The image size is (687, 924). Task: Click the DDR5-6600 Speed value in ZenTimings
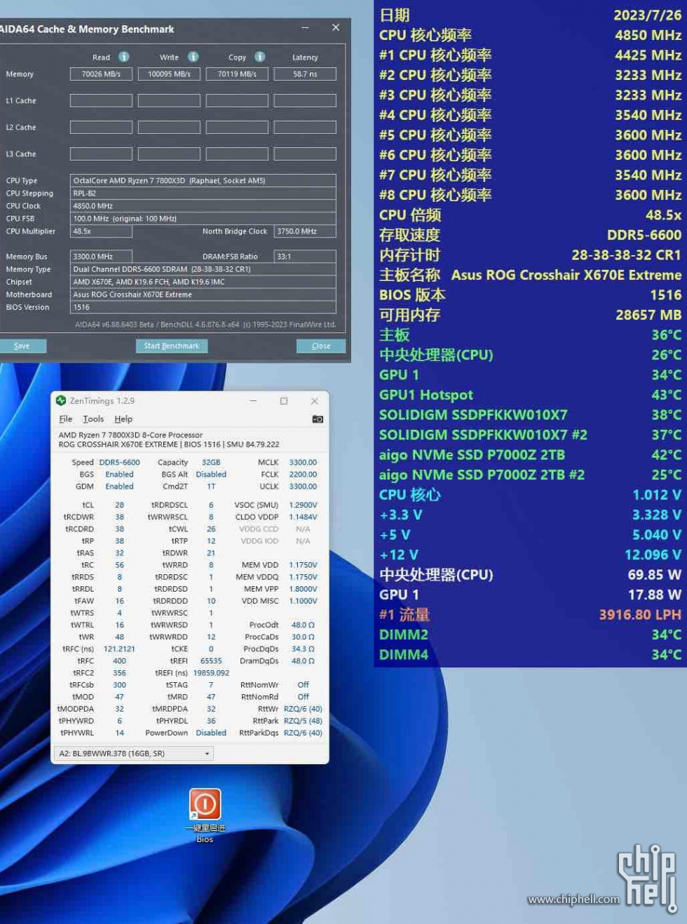pos(119,463)
